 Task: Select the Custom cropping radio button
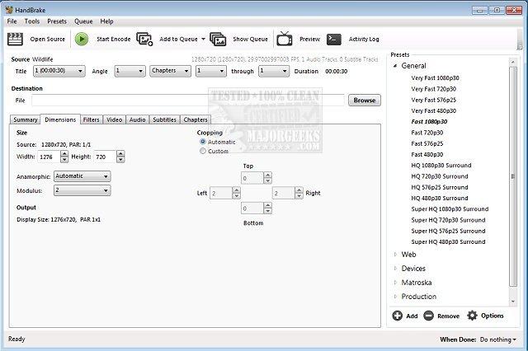click(203, 152)
